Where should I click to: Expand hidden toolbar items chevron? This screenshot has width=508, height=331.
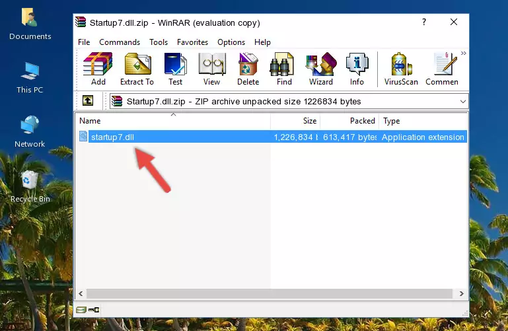[x=464, y=53]
